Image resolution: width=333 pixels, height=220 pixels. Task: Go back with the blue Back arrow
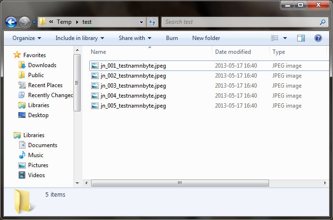point(11,22)
